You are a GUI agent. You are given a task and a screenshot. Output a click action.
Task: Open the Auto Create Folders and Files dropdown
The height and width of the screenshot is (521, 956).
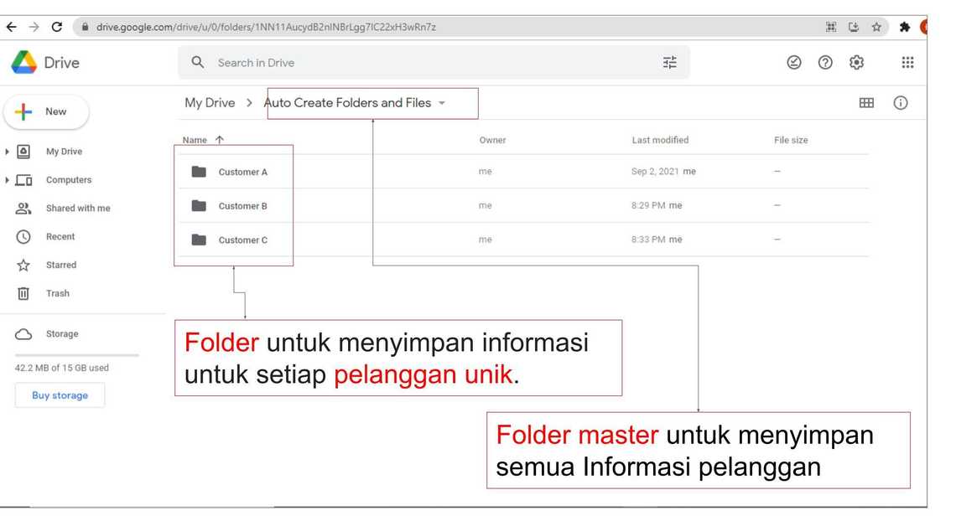[x=442, y=103]
